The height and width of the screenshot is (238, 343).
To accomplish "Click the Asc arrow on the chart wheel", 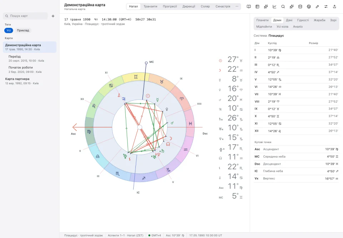I will [x=75, y=127].
